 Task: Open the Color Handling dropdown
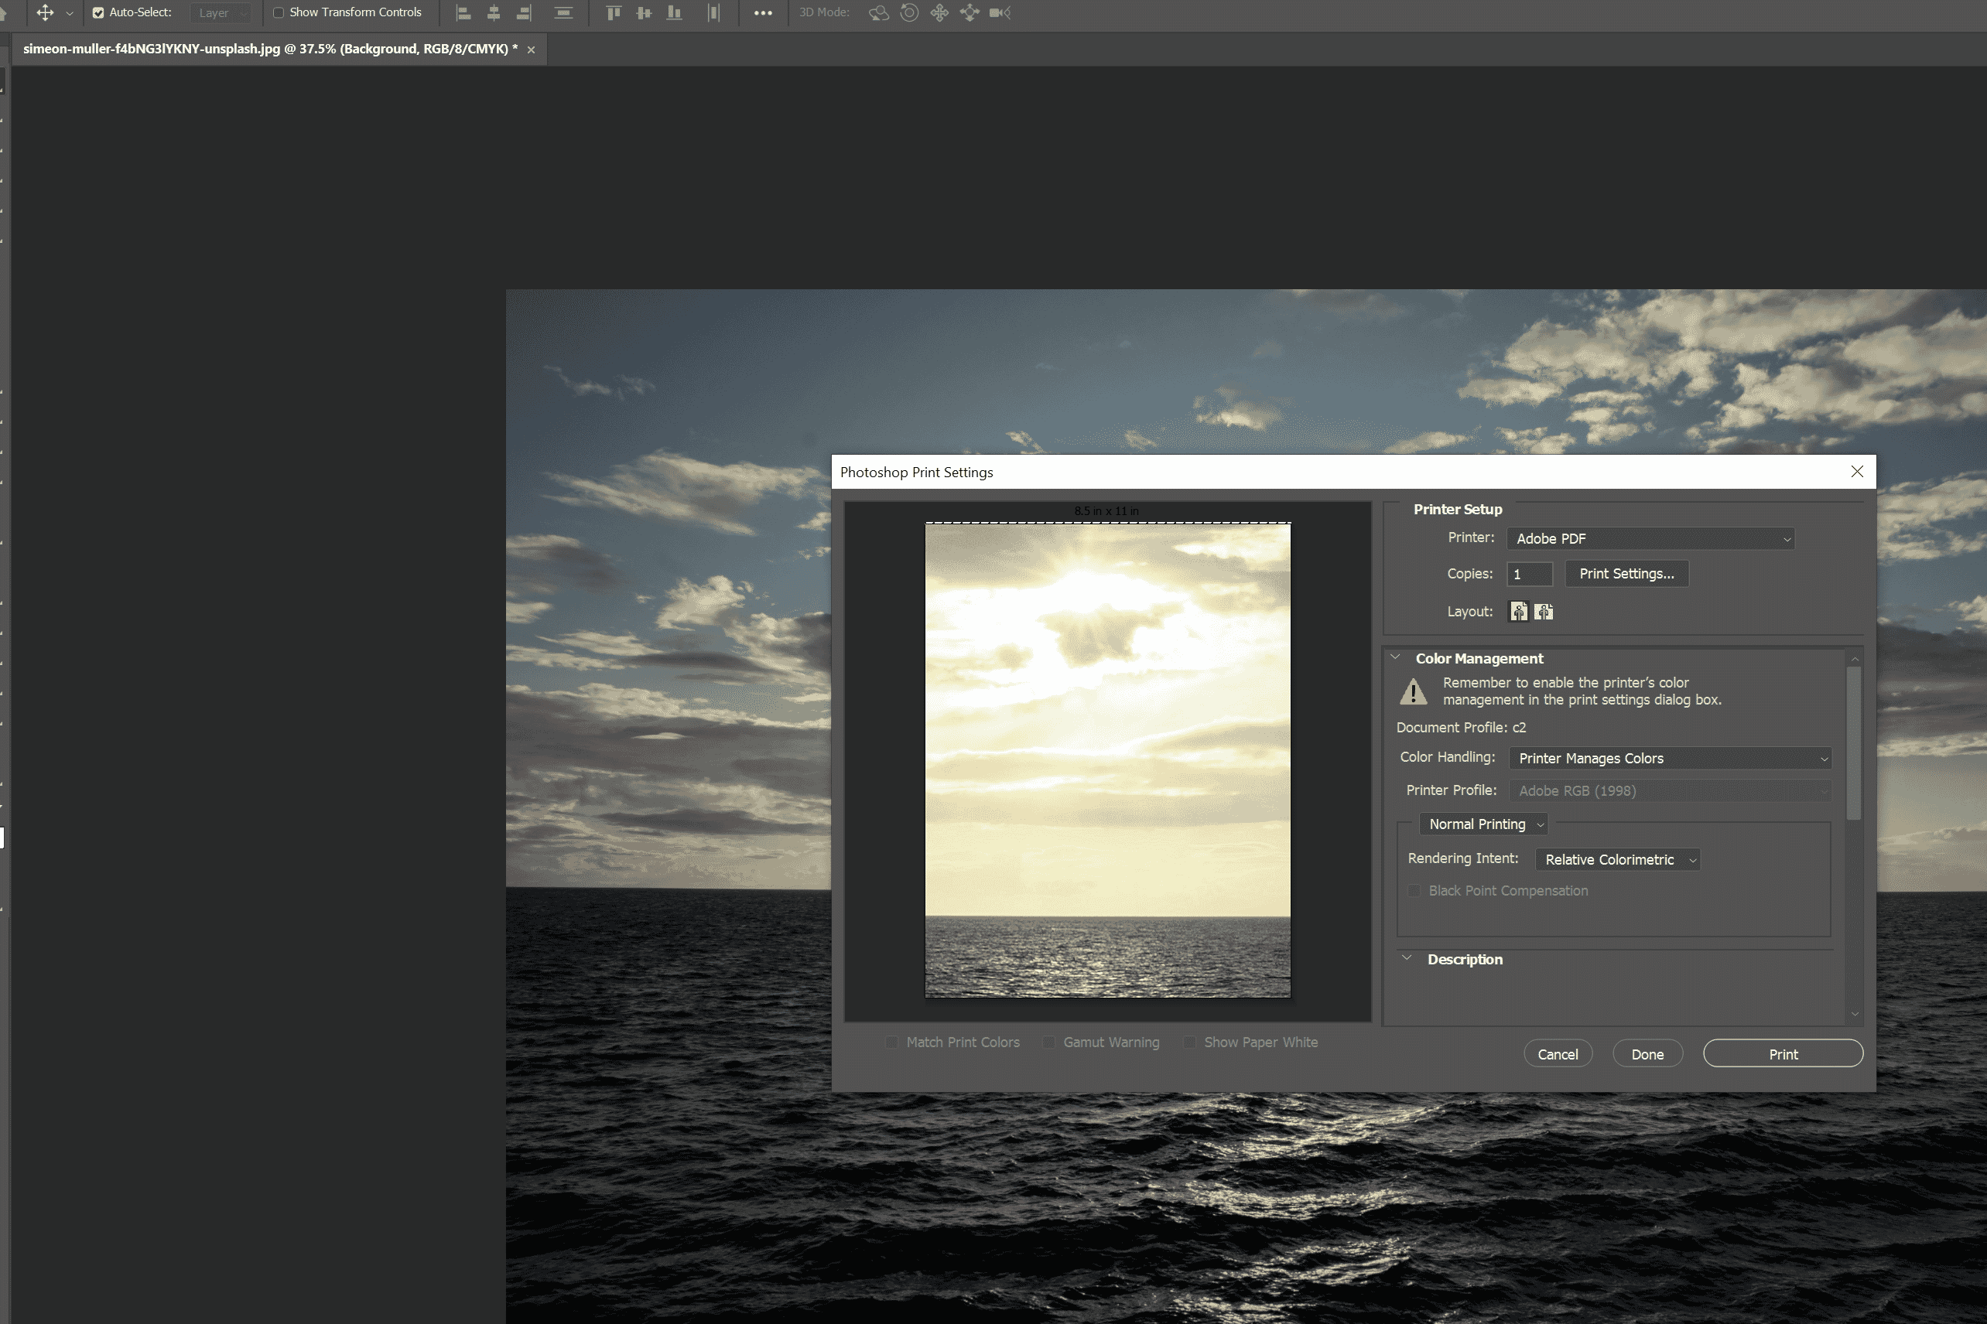click(x=1668, y=757)
